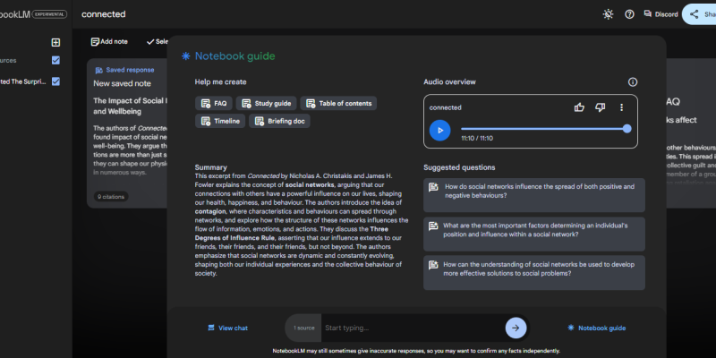Viewport: 716px width, 358px height.
Task: Generate a Timeline
Action: [220, 121]
